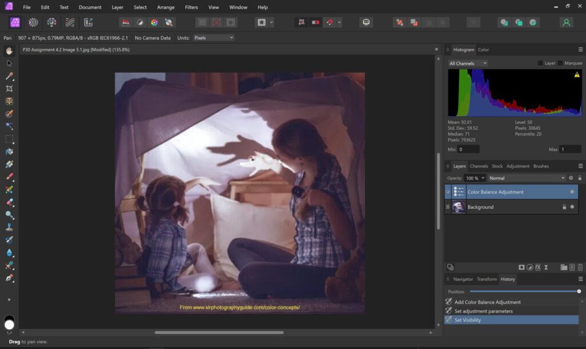Image resolution: width=586 pixels, height=349 pixels.
Task: Apply Auto White Balance from the toolbar
Action: click(x=169, y=22)
